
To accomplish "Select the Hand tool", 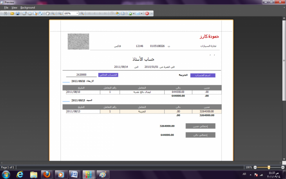I will pyautogui.click(x=47, y=13).
